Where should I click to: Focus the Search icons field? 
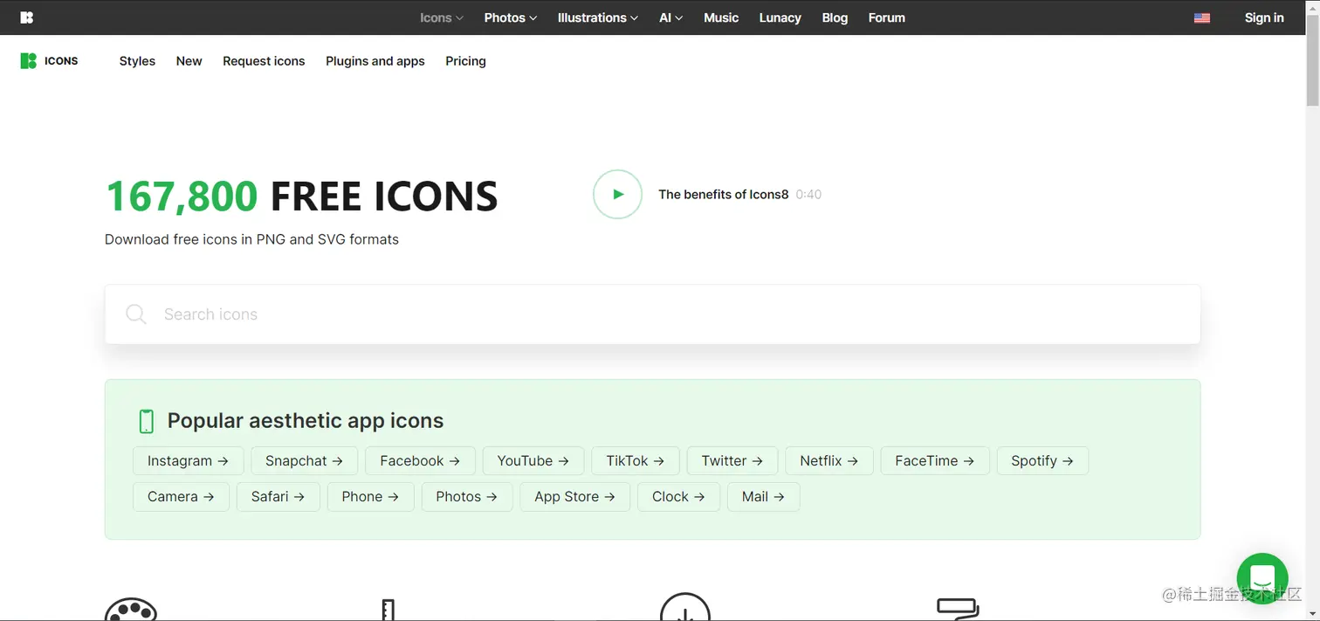(652, 314)
